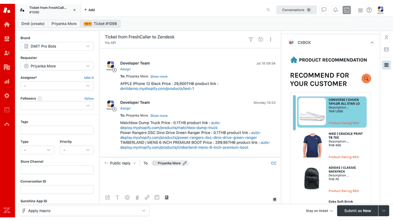Viewport: 393px width, 221px height.
Task: Click the ticket filter funnel icon
Action: pyautogui.click(x=251, y=39)
